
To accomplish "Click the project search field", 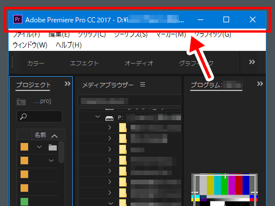I will [x=40, y=116].
